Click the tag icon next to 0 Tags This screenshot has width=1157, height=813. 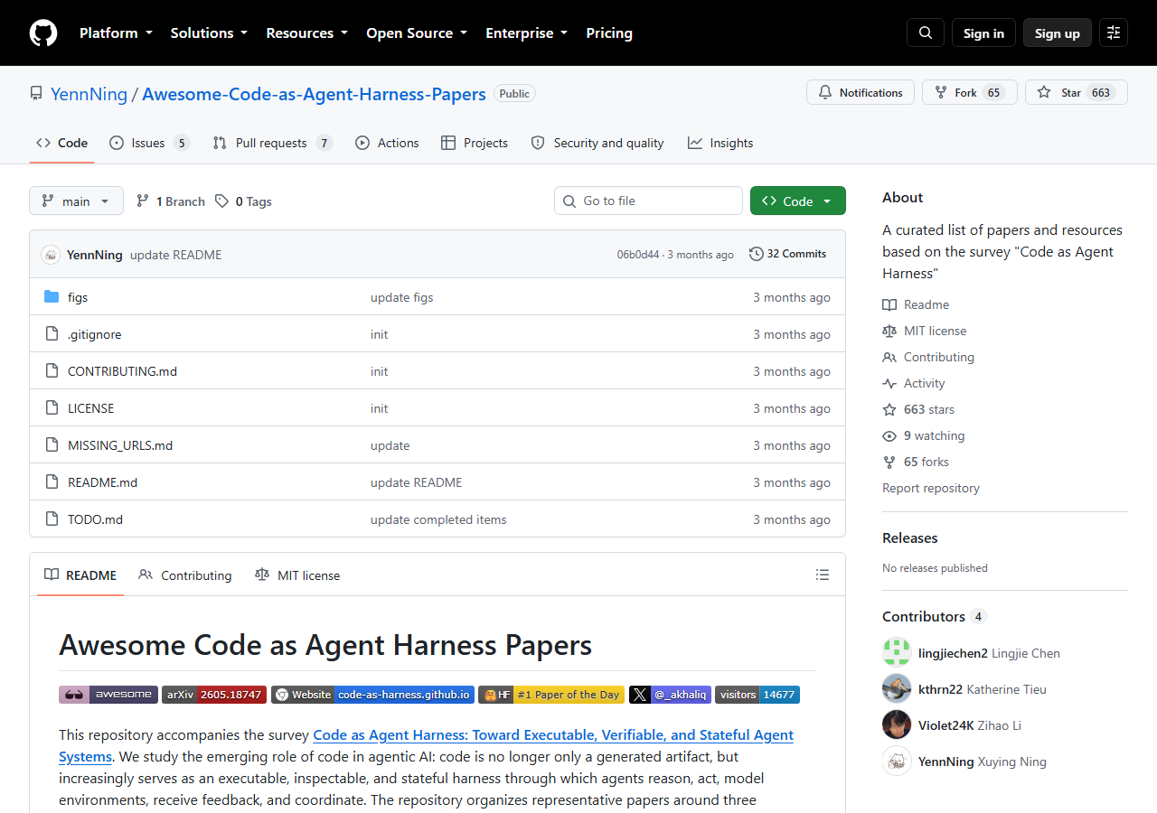221,201
